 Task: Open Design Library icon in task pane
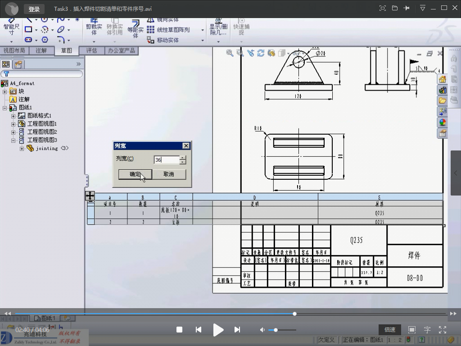tap(443, 90)
